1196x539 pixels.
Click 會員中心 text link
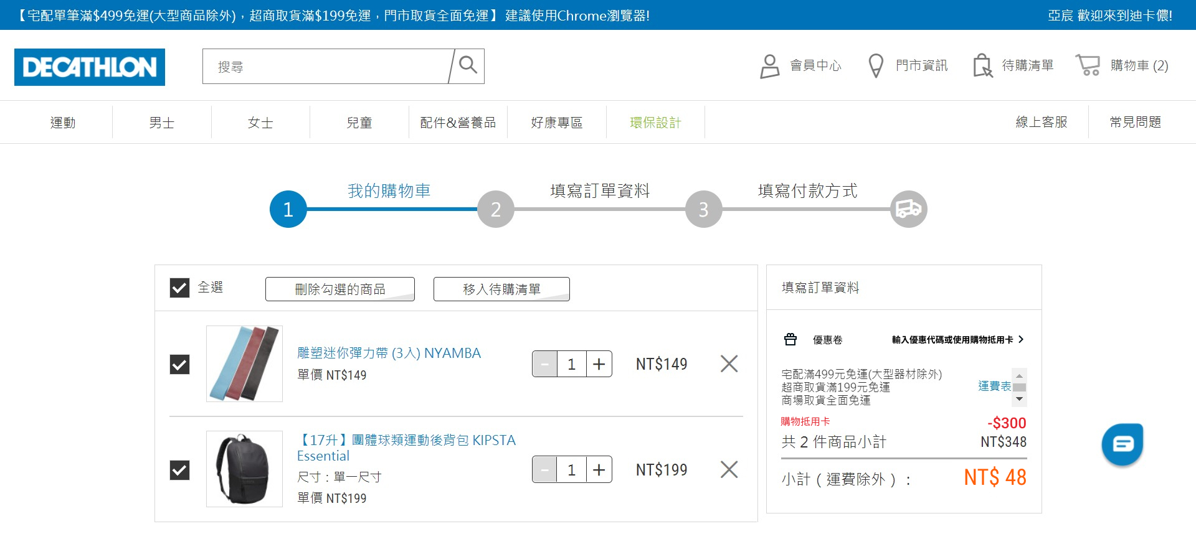pos(815,65)
